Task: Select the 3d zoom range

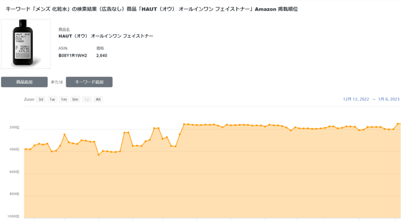Action: [x=41, y=99]
